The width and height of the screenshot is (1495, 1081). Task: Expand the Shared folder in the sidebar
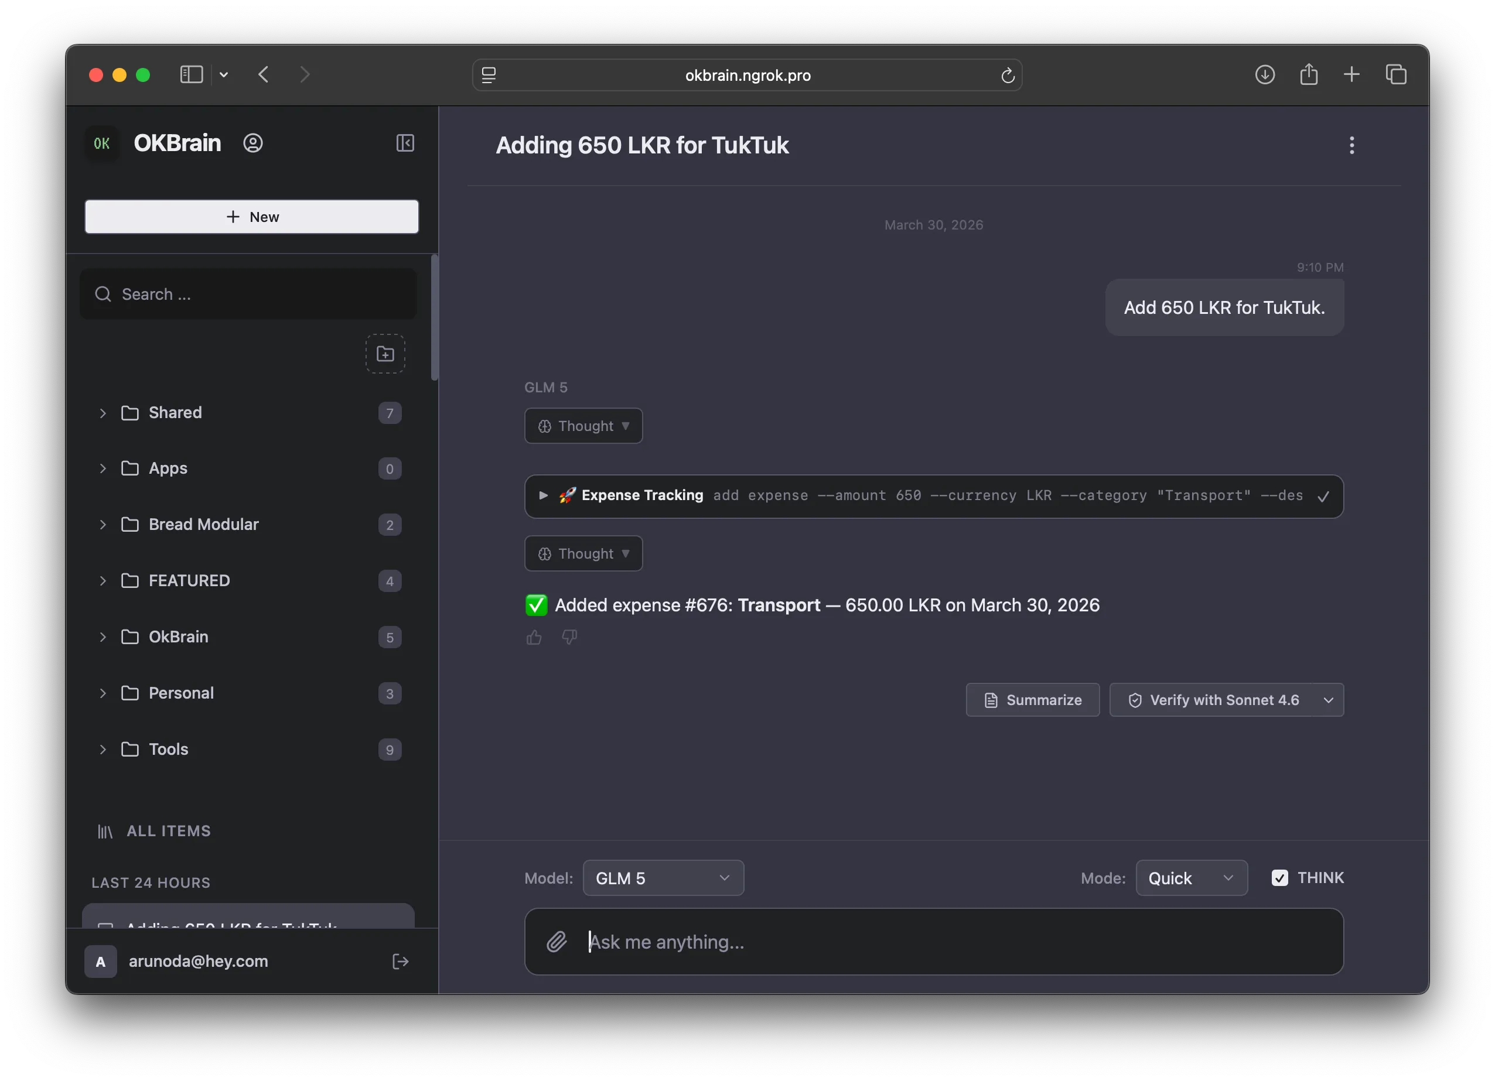103,413
